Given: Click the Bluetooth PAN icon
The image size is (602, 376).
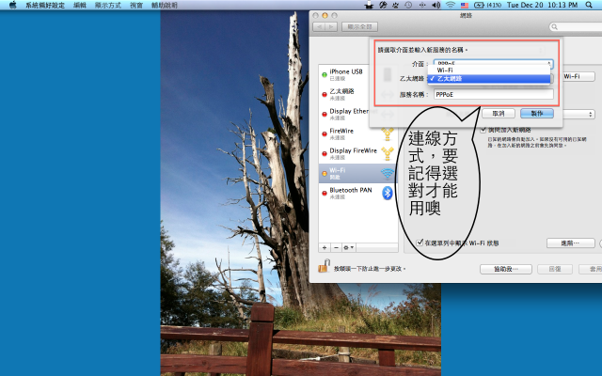Looking at the screenshot, I should coord(388,193).
